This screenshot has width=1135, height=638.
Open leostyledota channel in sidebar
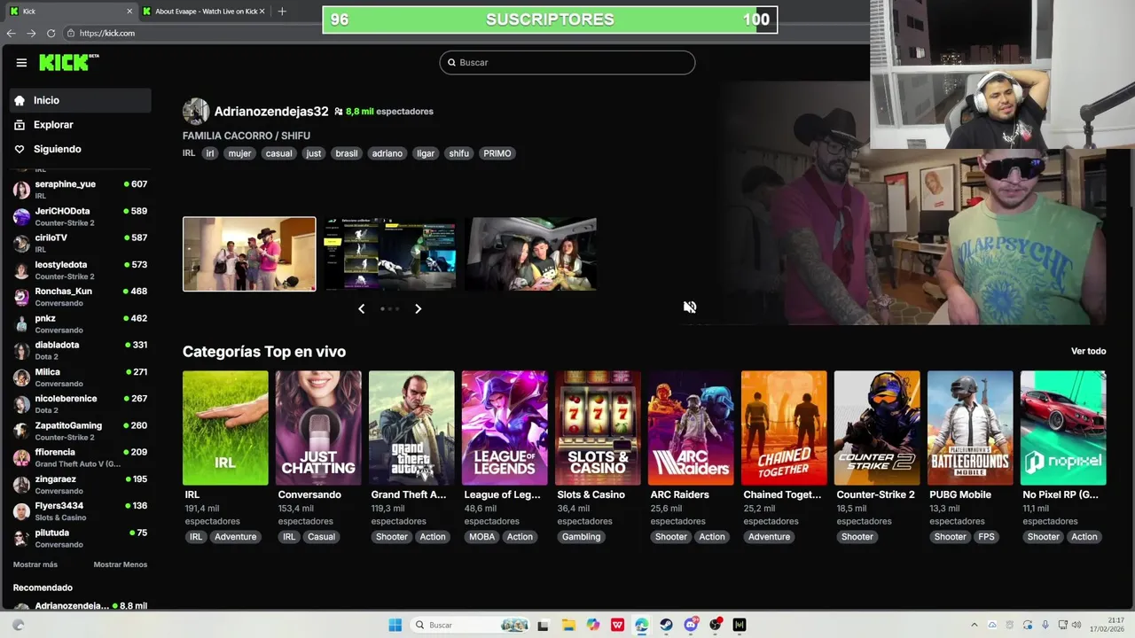tap(80, 269)
